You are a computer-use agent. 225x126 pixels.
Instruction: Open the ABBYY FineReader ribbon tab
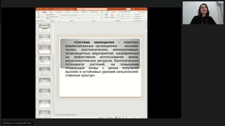point(124,12)
